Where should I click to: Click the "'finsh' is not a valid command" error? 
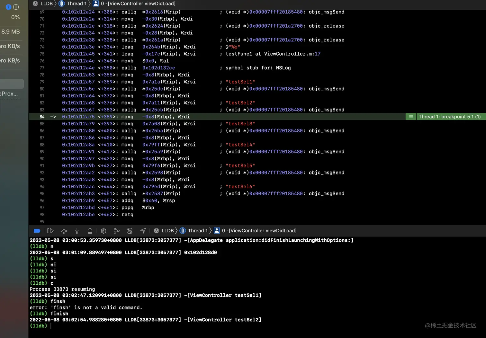[86, 307]
